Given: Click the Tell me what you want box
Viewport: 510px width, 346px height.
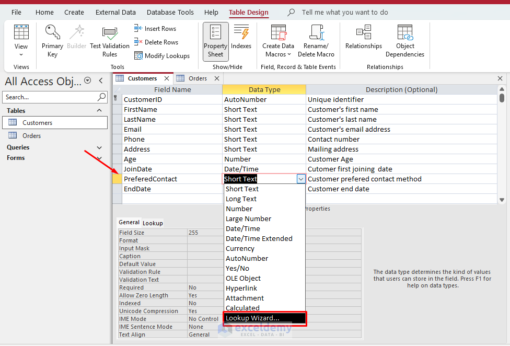Looking at the screenshot, I should 345,13.
